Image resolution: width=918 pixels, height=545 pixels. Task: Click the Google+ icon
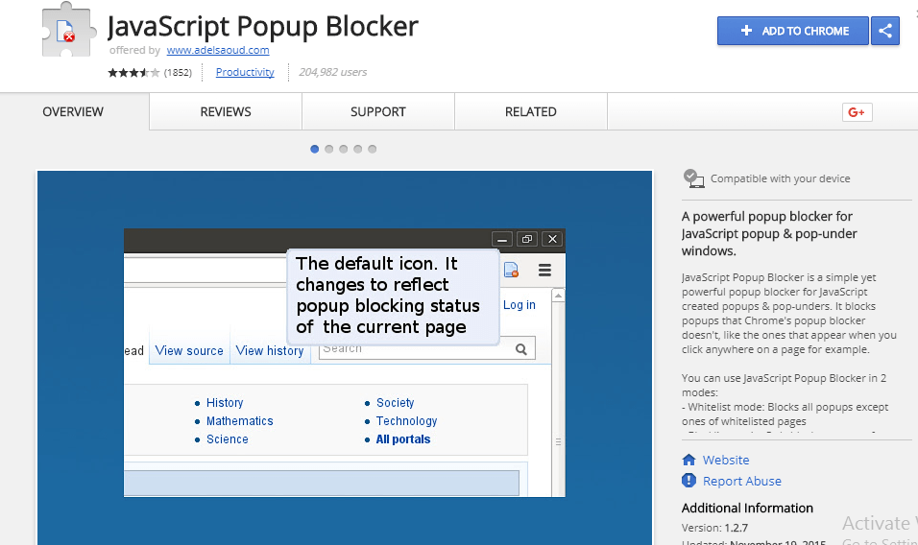[857, 112]
